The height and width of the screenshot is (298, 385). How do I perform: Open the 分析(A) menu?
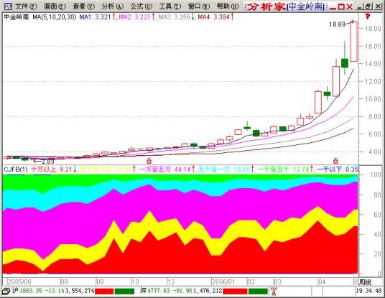pos(113,6)
